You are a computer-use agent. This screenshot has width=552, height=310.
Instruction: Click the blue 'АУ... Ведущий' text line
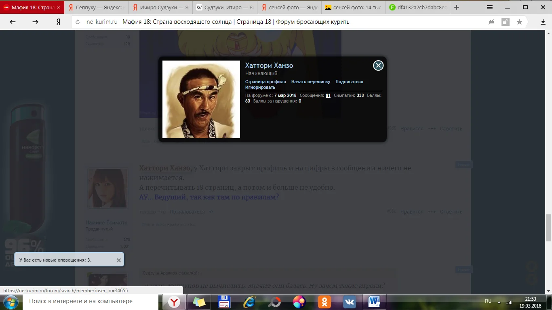pyautogui.click(x=209, y=197)
